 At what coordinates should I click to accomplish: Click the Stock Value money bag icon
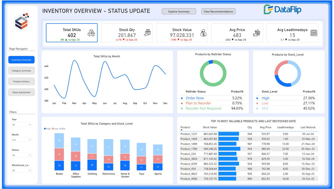point(203,33)
